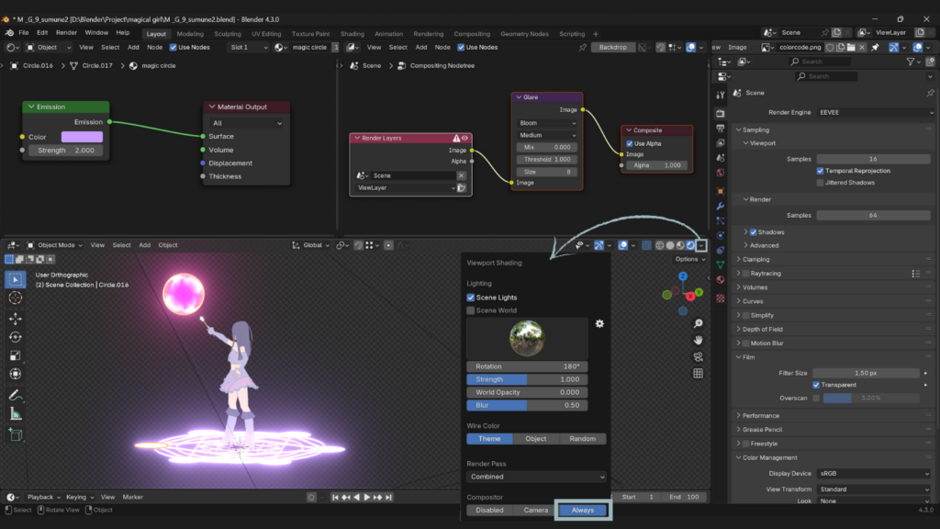
Task: Click the Emission node Color swatch
Action: pyautogui.click(x=82, y=137)
